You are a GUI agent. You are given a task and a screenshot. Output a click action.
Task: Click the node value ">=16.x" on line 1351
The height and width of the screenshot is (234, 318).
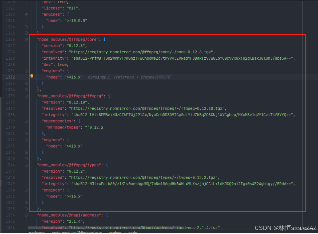(73, 197)
